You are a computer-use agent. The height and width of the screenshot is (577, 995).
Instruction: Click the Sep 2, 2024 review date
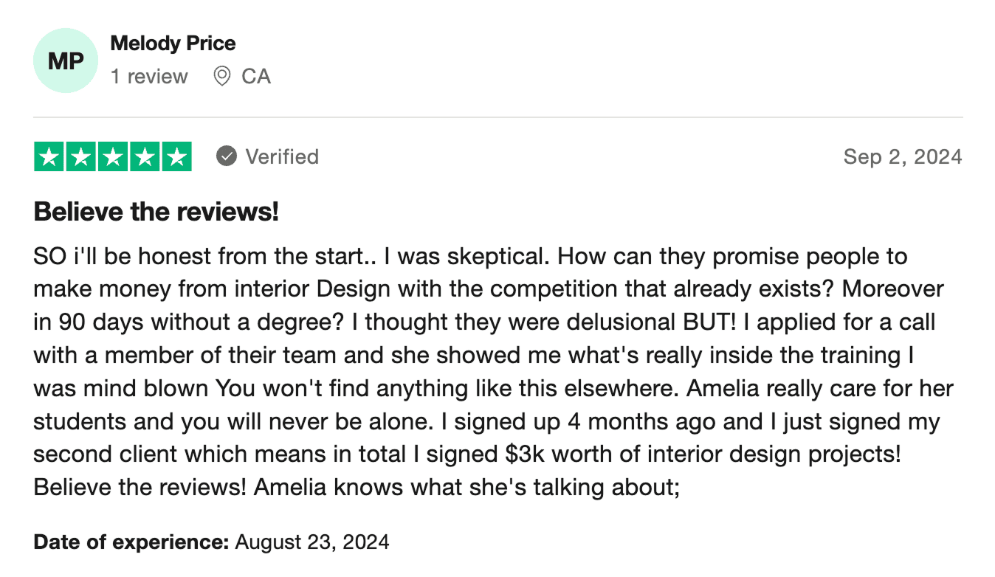point(903,156)
